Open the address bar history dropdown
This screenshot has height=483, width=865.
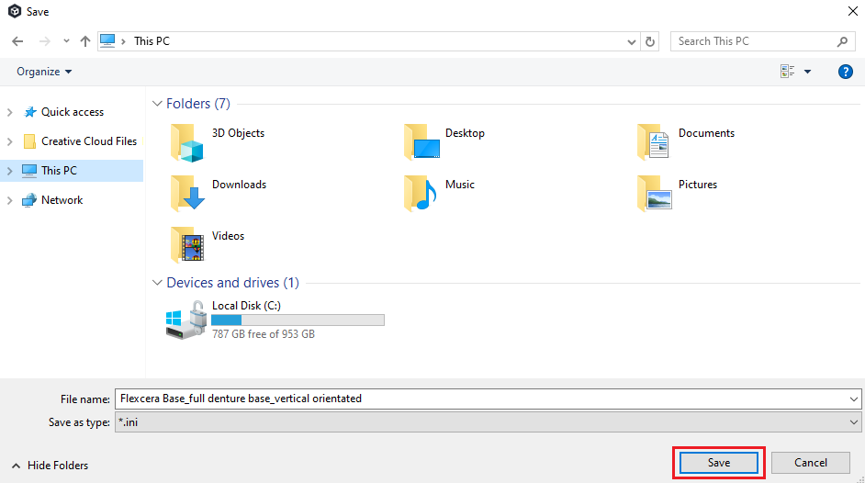(x=632, y=42)
